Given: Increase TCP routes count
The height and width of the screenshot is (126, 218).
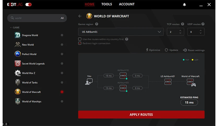Looking at the screenshot, I should pos(180,30).
